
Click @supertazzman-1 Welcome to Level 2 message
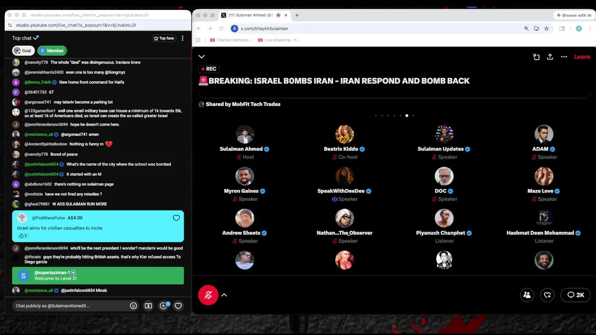(98, 275)
